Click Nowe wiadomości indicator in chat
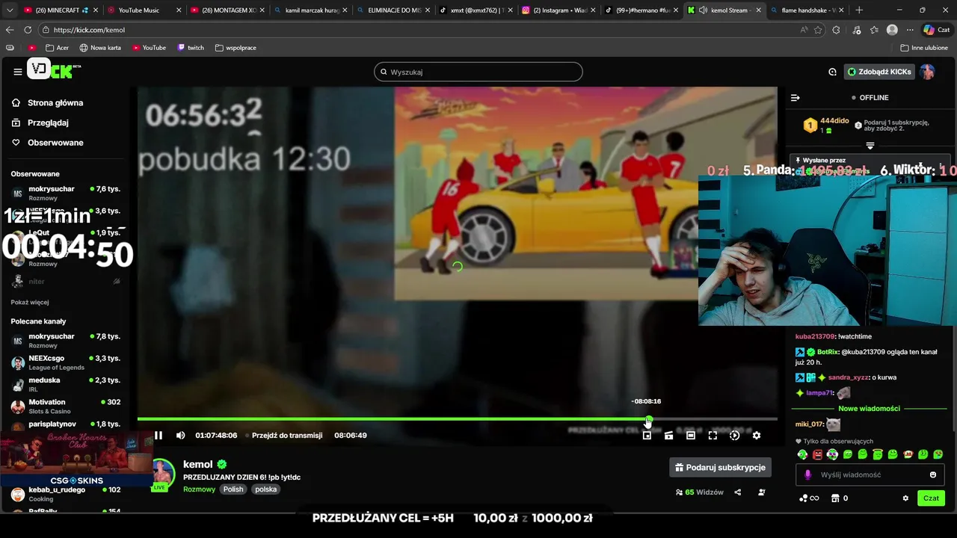Viewport: 957px width, 538px height. coord(869,409)
